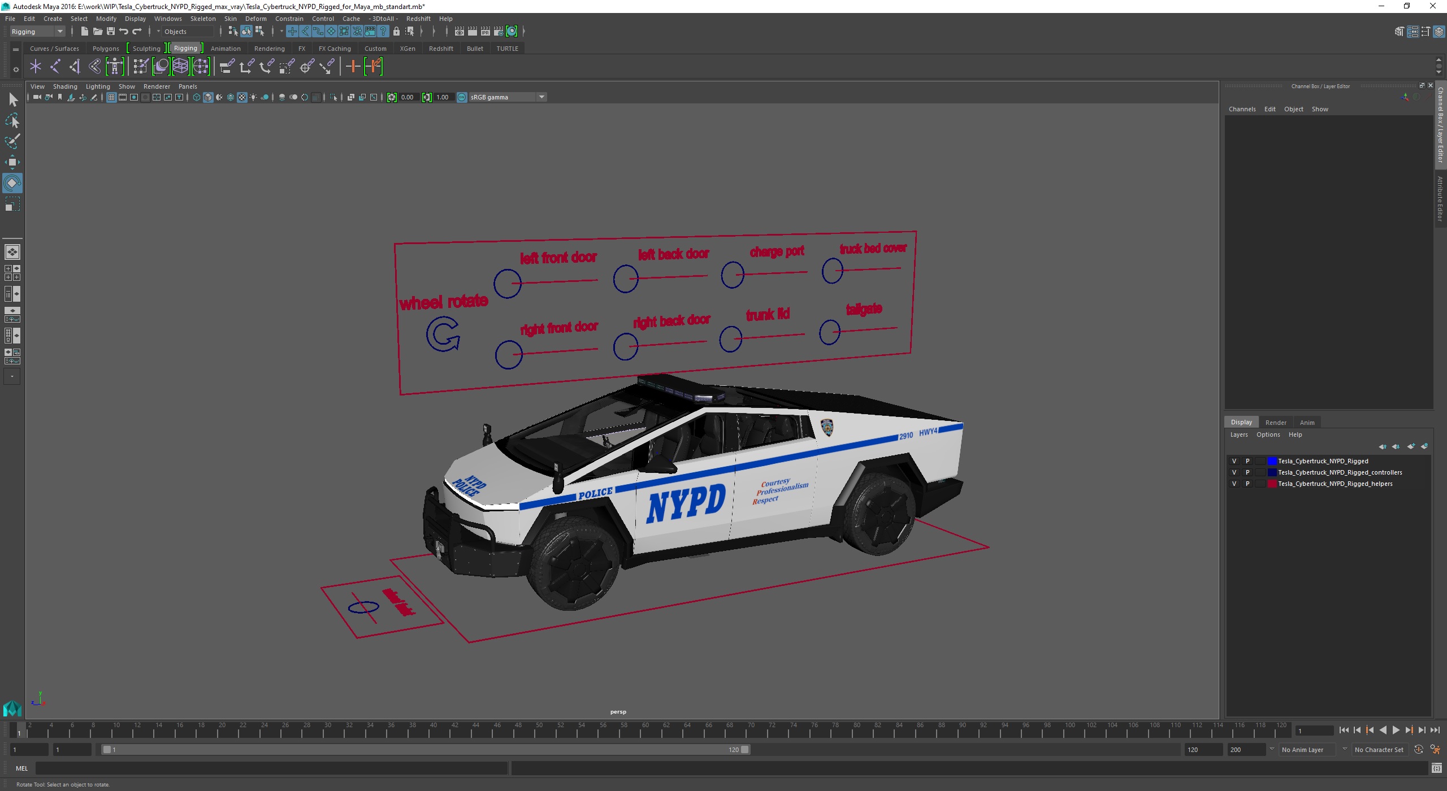Open the HumanIK character shelf icon

pos(115,67)
